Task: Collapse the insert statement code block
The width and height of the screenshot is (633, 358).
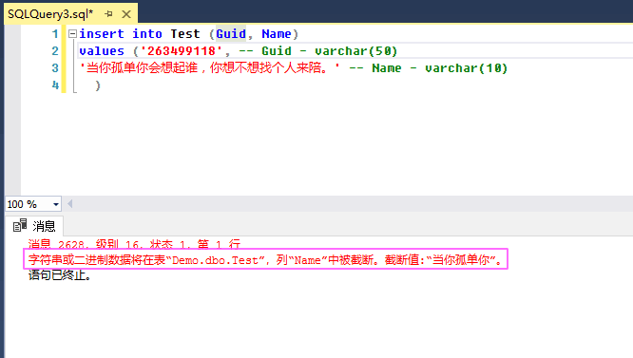Action: pos(72,34)
